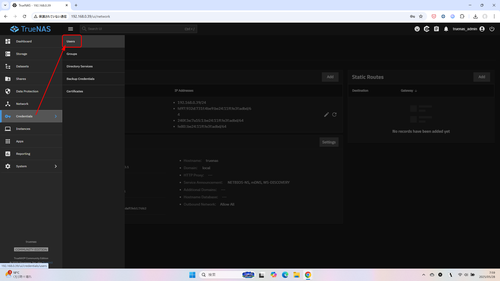Click the Datasets tree icon
The height and width of the screenshot is (281, 500).
[8, 66]
